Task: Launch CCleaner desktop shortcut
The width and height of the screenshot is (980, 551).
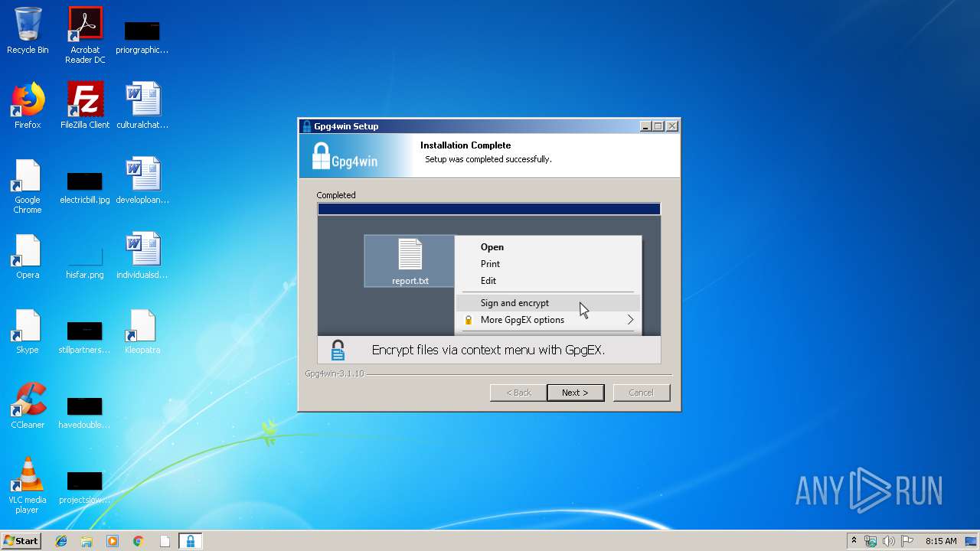Action: click(28, 406)
